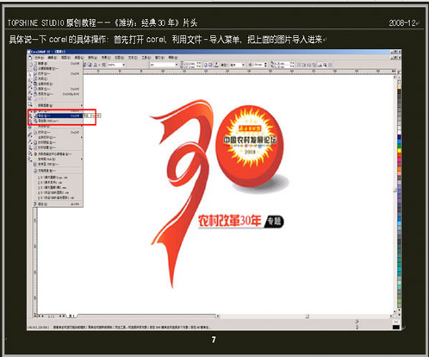This screenshot has width=429, height=357.
Task: Choose 文档信息 in the File menu
Action: [59, 171]
